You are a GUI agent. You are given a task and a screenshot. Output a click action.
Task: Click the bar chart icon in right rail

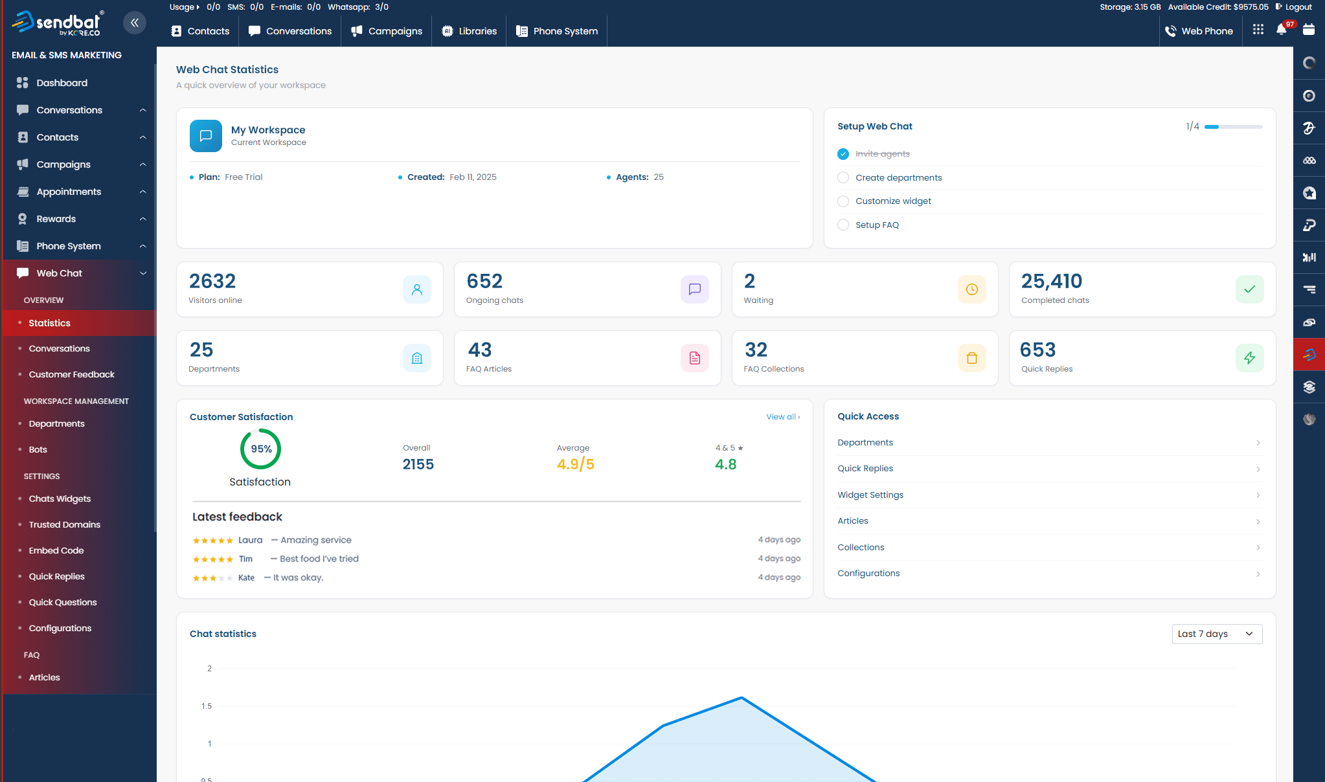(x=1309, y=258)
